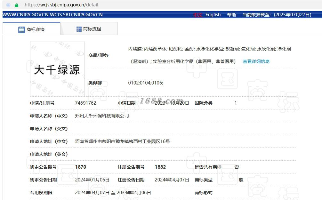Click the 当前数据截至 date notice

click(277, 15)
